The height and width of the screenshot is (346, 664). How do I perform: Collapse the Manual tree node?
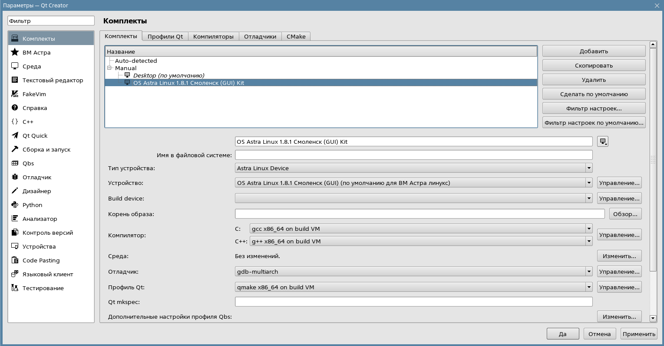(110, 68)
